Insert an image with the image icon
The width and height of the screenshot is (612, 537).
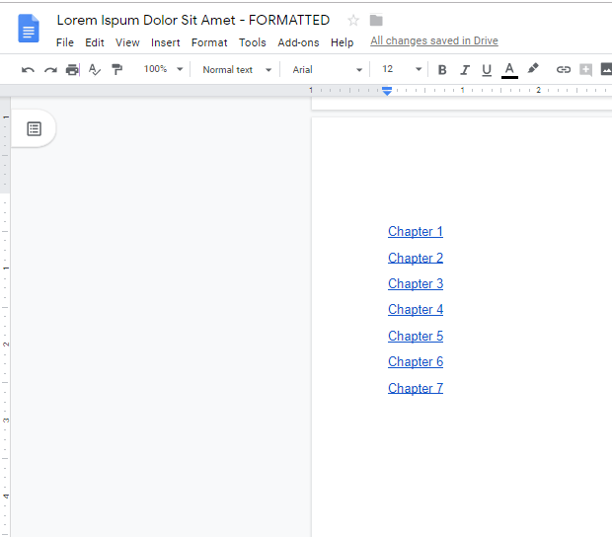tap(606, 69)
